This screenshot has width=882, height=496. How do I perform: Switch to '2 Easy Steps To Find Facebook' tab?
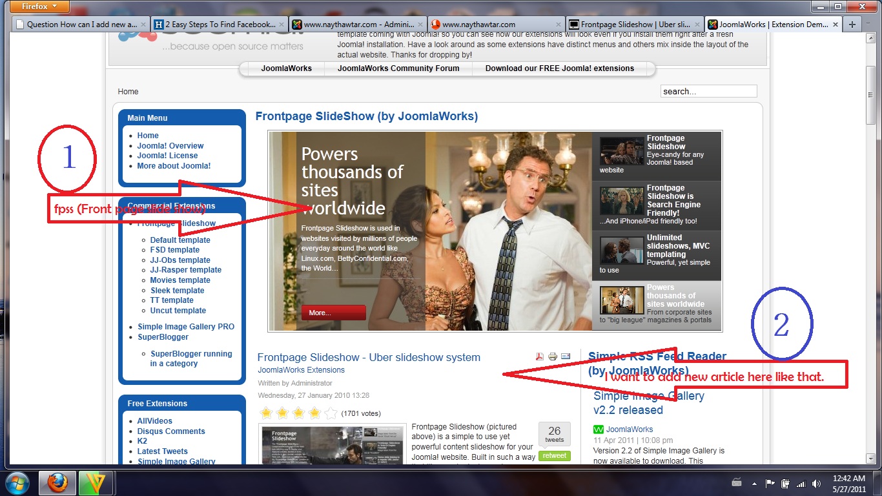220,25
